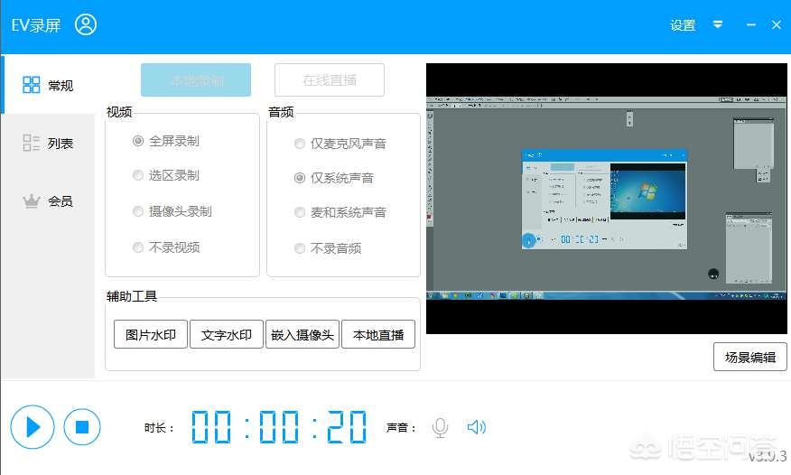
Task: Open the user account profile icon
Action: (86, 24)
